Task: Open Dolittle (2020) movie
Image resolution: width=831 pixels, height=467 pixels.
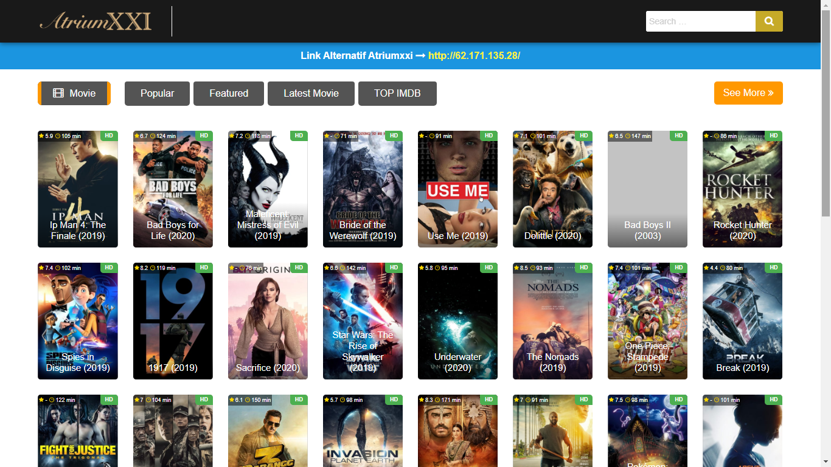Action: coord(552,189)
